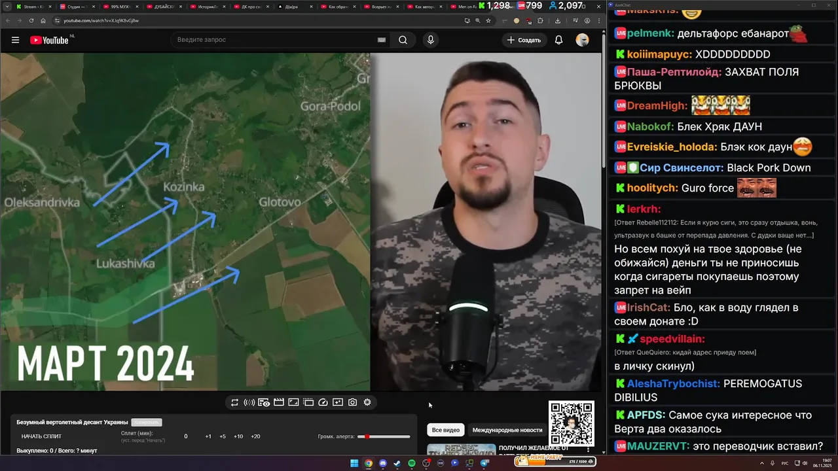Open the browser downloads icon
This screenshot has height=471, width=838.
558,20
